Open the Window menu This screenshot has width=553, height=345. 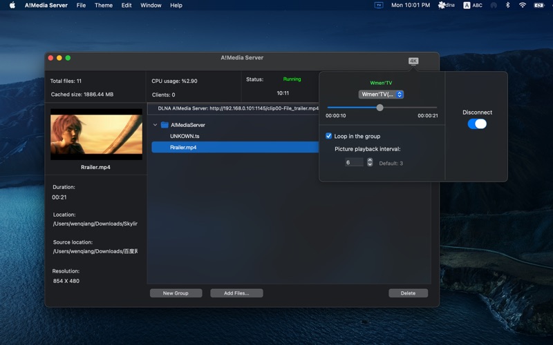pyautogui.click(x=151, y=5)
